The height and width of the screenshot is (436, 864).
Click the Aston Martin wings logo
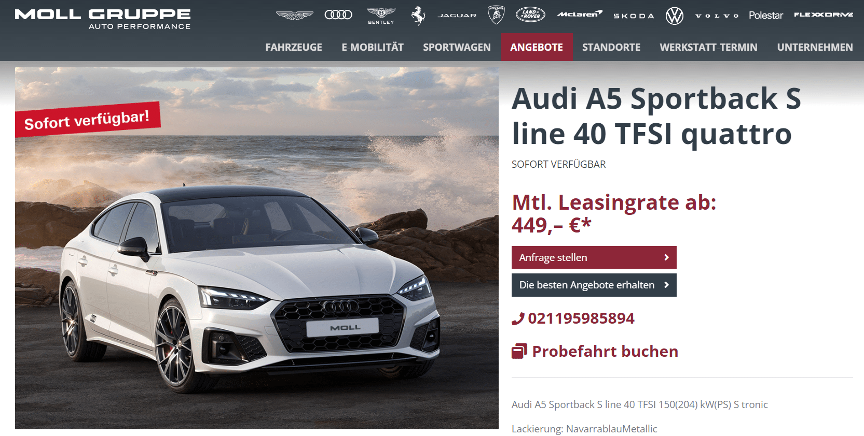coord(294,15)
